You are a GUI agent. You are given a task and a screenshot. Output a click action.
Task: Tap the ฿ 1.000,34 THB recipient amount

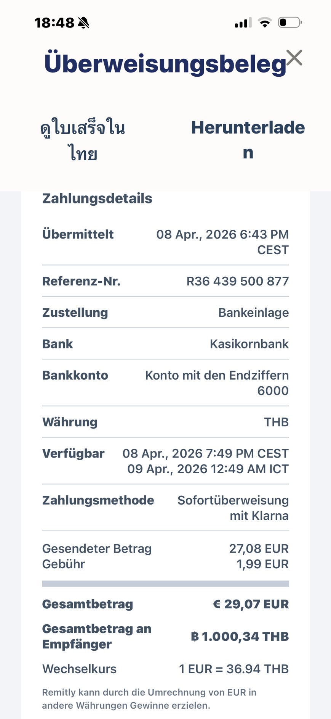tap(240, 637)
